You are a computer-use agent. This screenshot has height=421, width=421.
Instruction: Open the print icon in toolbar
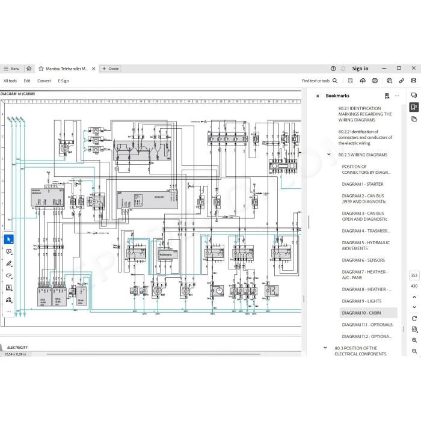[x=375, y=81]
